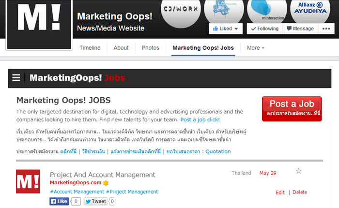Open the Liked dropdown button
Screen dimensions: 339x208
[226, 29]
